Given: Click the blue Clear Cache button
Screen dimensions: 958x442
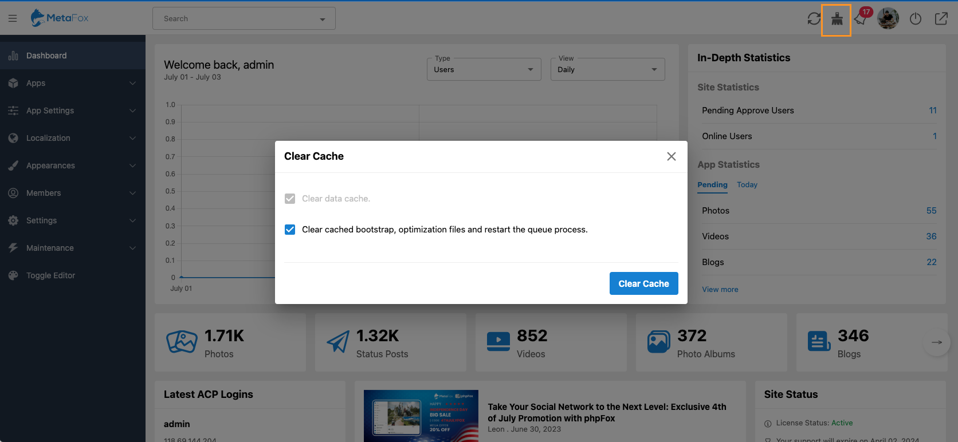Looking at the screenshot, I should pos(644,283).
